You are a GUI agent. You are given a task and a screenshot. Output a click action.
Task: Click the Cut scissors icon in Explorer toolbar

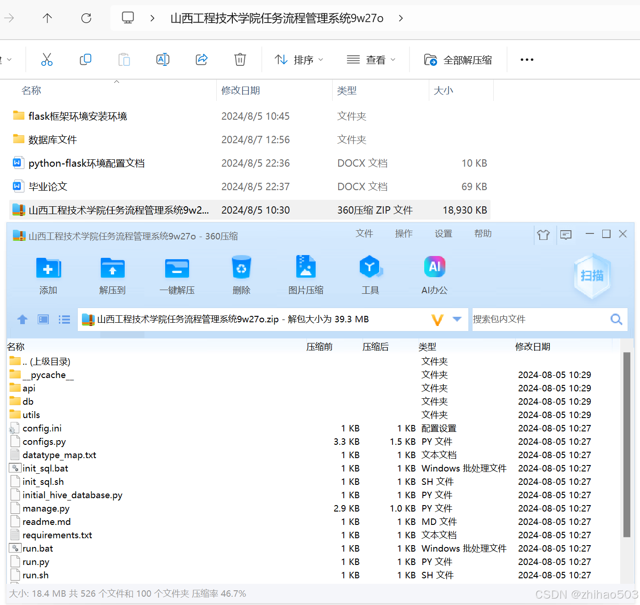47,59
